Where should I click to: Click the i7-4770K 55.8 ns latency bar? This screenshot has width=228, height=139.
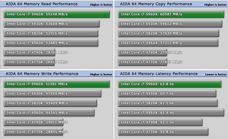163,132
